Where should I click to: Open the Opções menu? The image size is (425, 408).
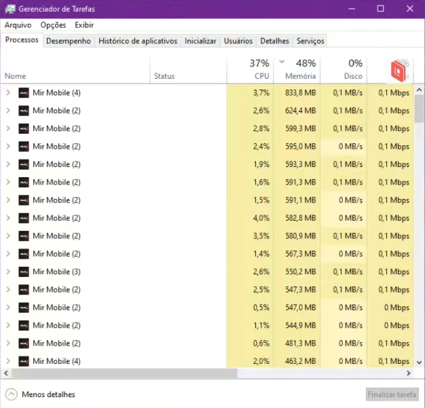click(53, 25)
